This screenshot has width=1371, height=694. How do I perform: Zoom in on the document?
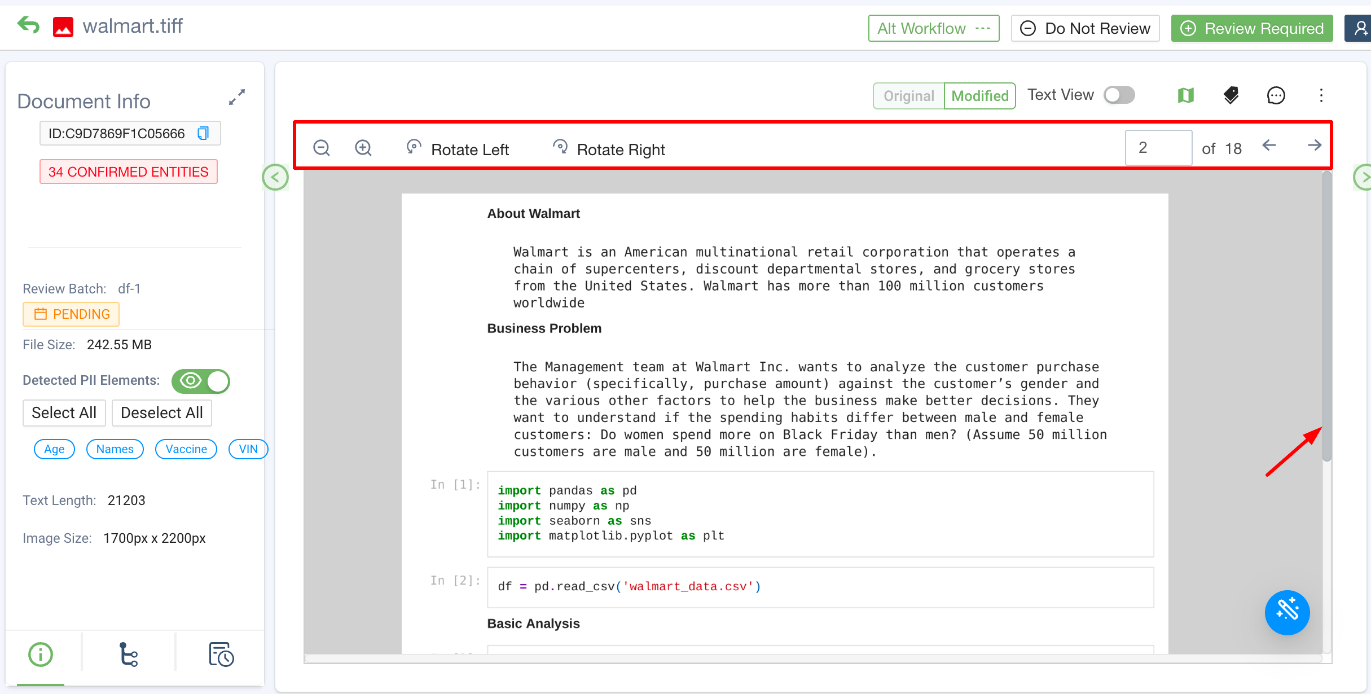point(363,148)
